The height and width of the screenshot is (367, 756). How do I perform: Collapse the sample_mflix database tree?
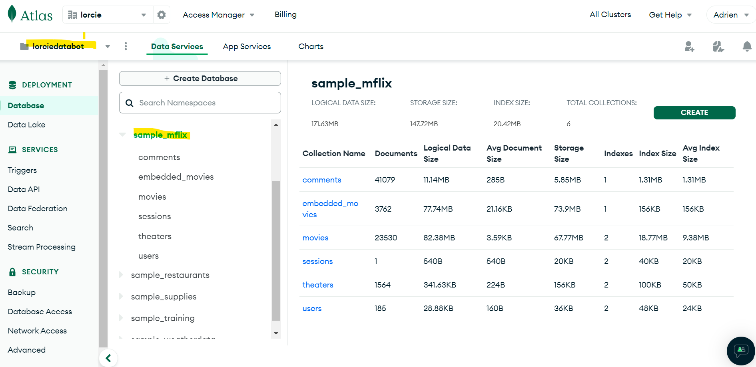(123, 135)
